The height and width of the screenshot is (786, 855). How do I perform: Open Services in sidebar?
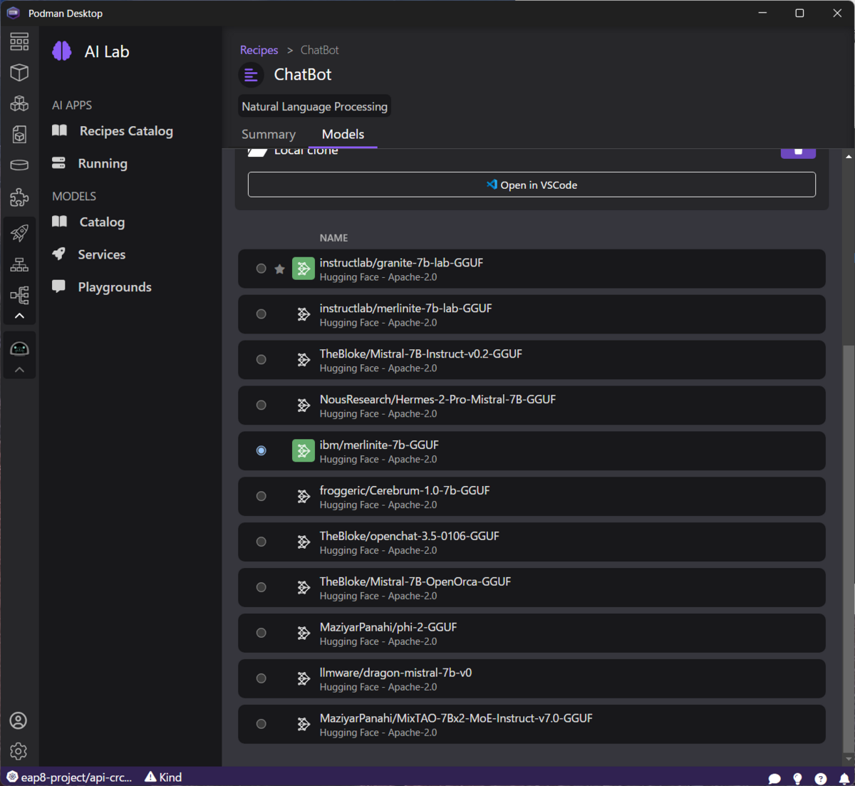tap(102, 254)
